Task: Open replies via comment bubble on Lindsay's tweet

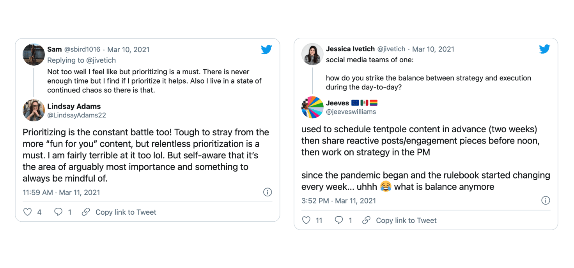Action: (x=58, y=212)
